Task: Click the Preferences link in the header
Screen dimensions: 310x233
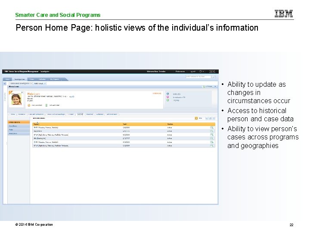Action: [180, 72]
